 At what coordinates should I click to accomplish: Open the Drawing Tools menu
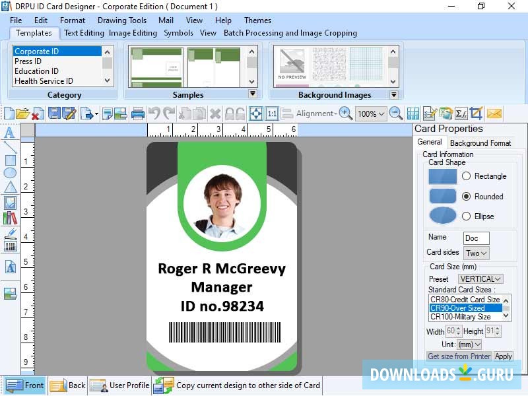122,20
